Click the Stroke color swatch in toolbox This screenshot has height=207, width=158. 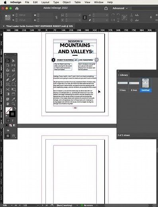pos(12,114)
